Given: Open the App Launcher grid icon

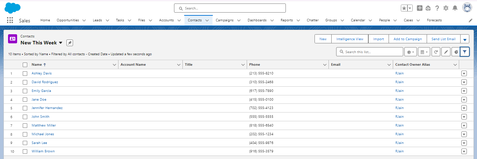Looking at the screenshot, I should pyautogui.click(x=10, y=20).
